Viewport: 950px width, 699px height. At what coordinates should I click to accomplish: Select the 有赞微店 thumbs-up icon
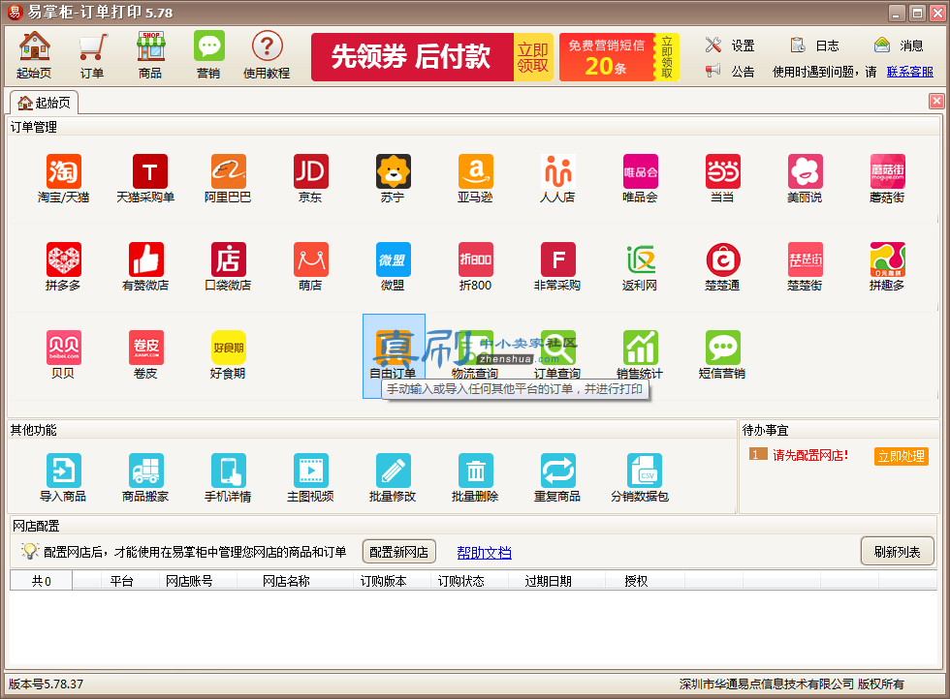[x=145, y=267]
